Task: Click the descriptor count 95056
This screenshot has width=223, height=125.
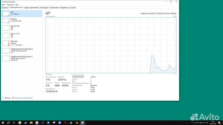Action: click(65, 85)
